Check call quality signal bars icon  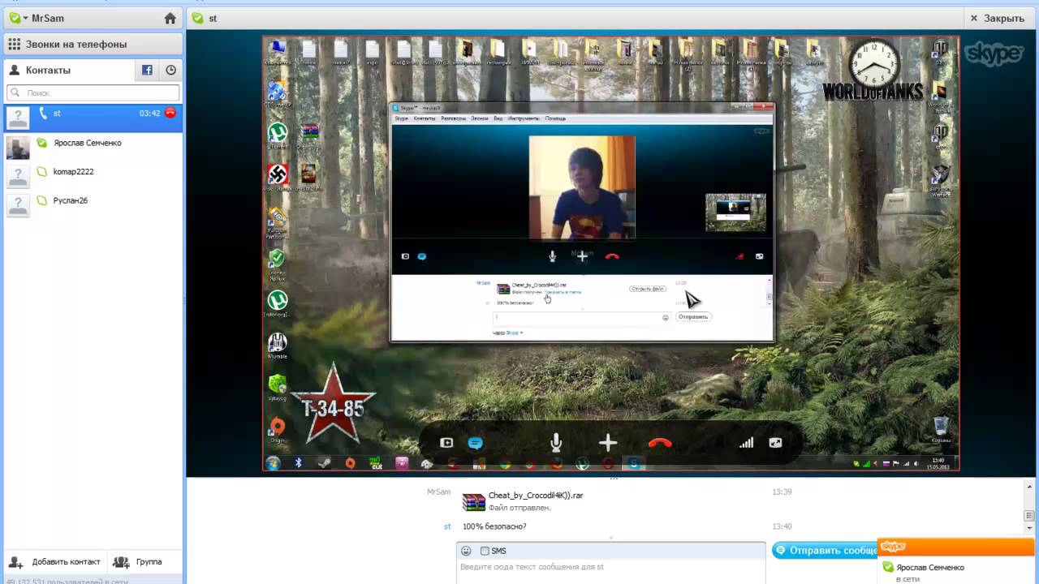746,443
